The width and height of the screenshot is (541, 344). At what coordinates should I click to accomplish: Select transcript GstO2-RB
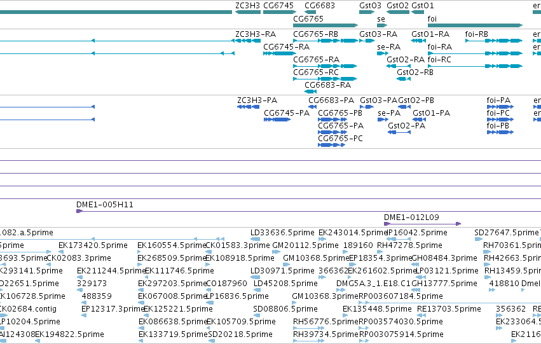[404, 79]
